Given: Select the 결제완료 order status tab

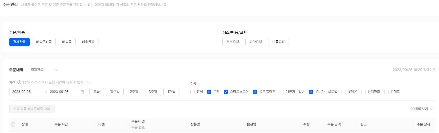Looking at the screenshot, I should pyautogui.click(x=19, y=42).
